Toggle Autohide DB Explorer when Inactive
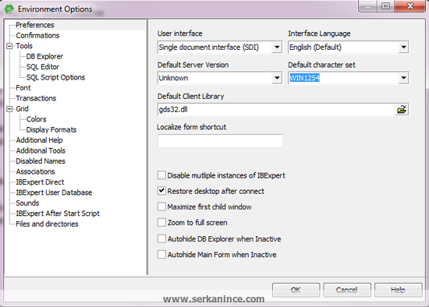429x307 pixels. pos(161,238)
